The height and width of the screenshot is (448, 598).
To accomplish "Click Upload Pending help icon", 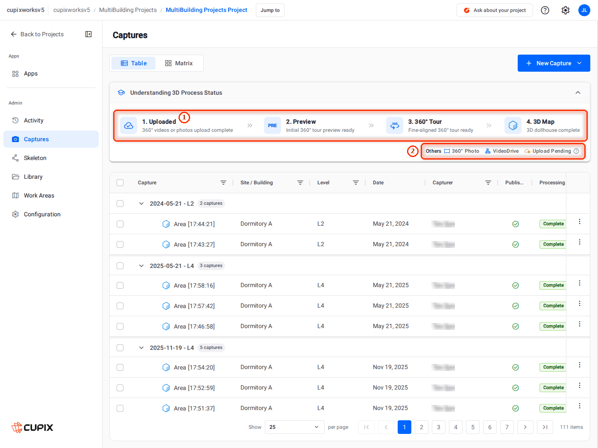I will click(x=576, y=151).
